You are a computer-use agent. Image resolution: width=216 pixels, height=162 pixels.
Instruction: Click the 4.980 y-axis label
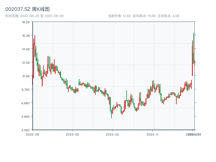[26, 117]
